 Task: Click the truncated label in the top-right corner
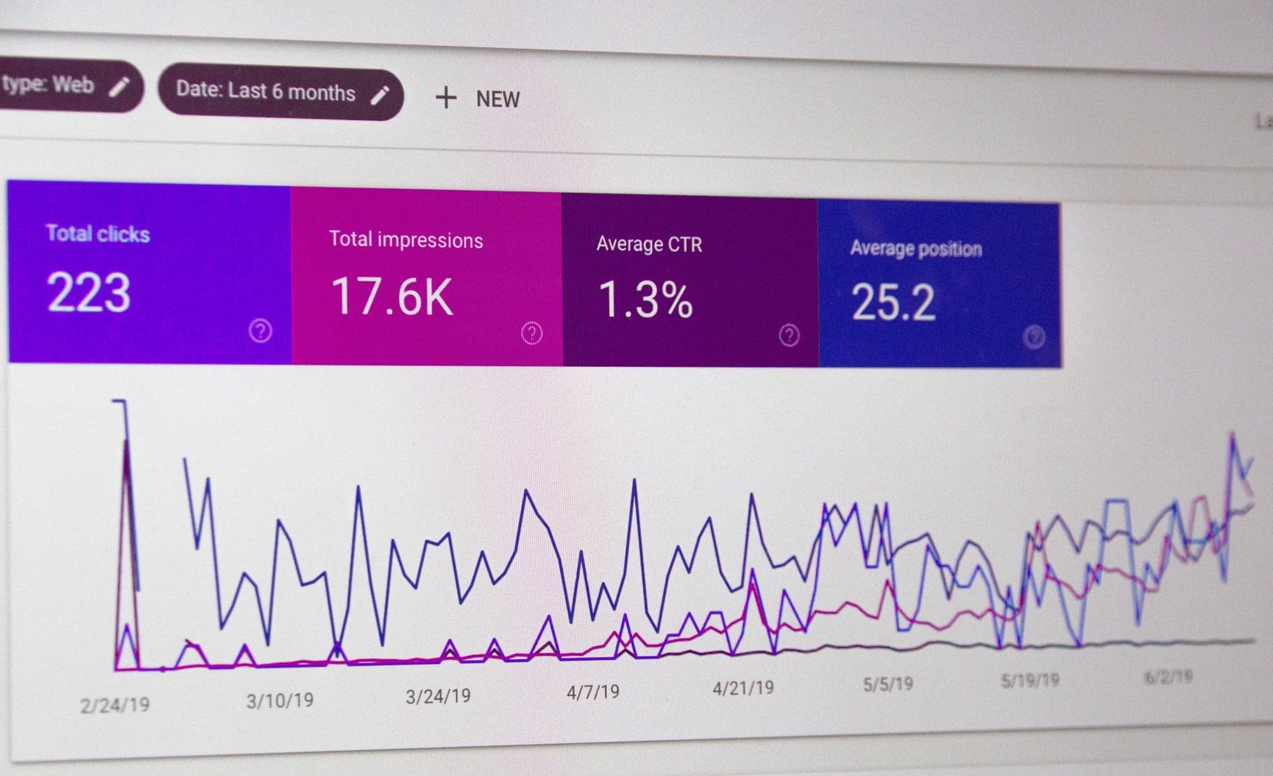pos(1263,122)
